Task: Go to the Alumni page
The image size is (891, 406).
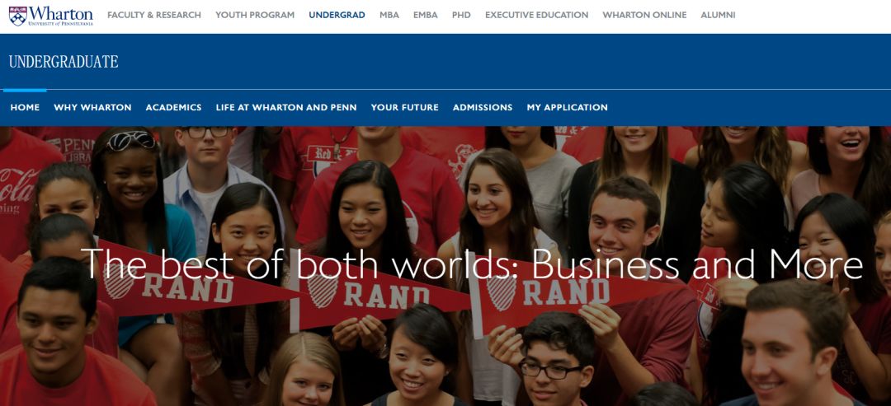Action: [718, 16]
